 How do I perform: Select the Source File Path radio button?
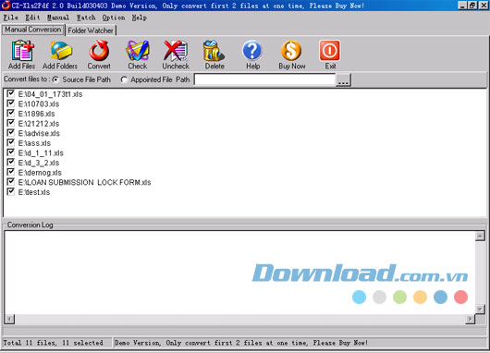pyautogui.click(x=55, y=79)
